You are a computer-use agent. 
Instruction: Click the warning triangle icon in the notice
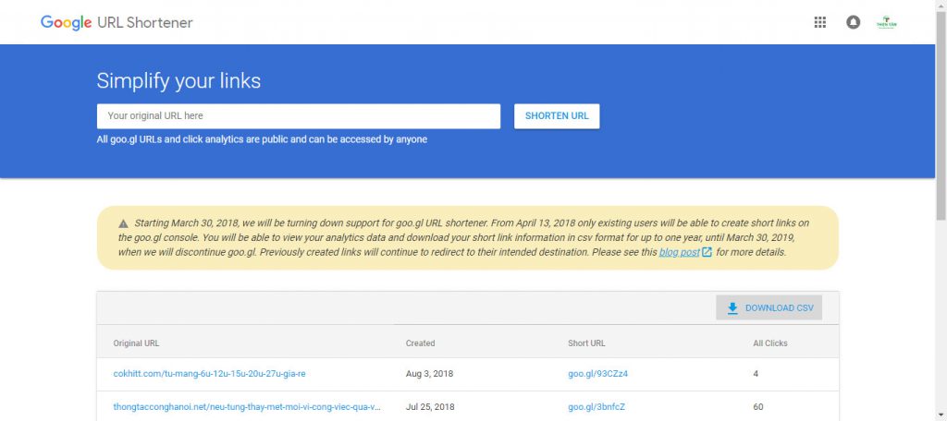click(x=123, y=223)
